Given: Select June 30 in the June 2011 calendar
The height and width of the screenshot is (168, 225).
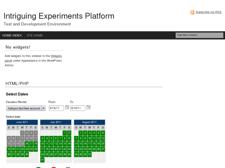Looking at the screenshot, I should tap(27, 154).
